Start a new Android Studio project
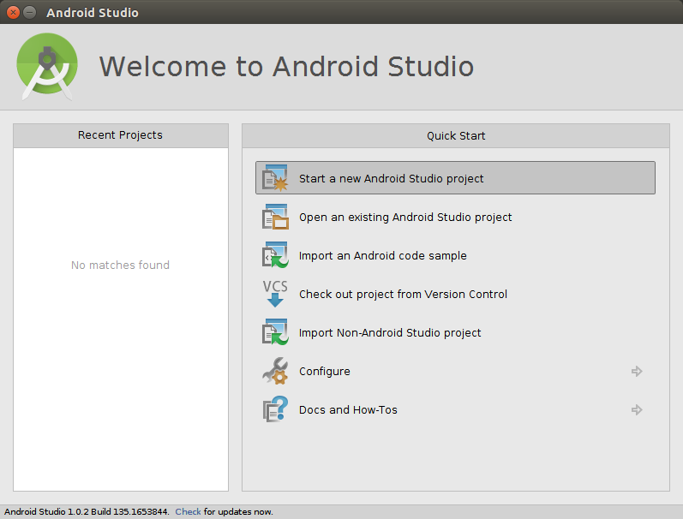The height and width of the screenshot is (519, 683). (455, 178)
